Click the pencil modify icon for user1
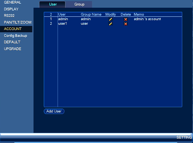 pos(110,24)
